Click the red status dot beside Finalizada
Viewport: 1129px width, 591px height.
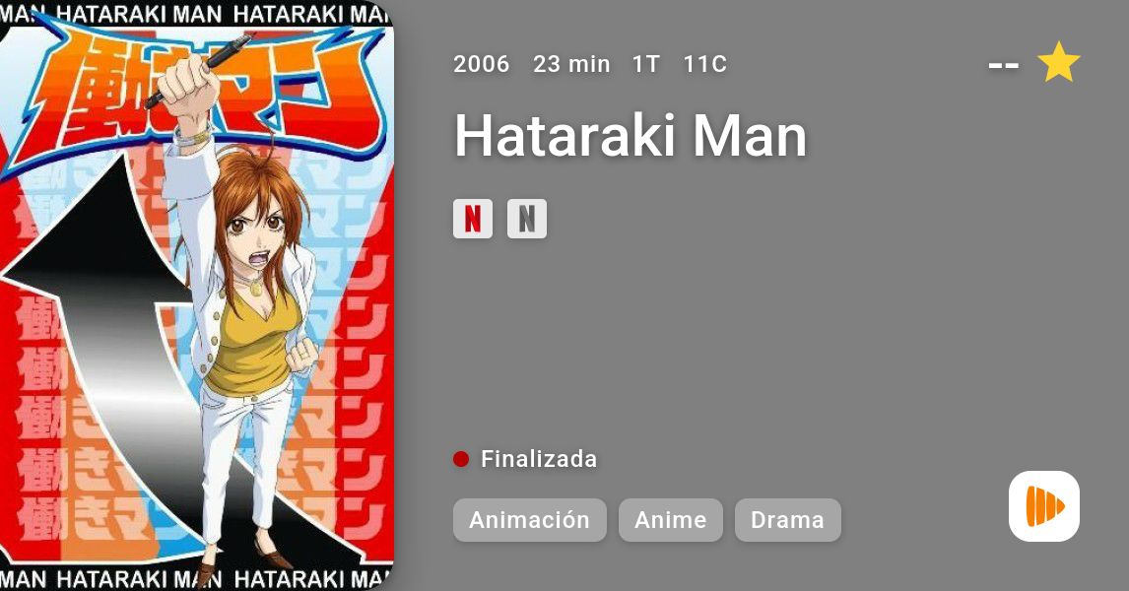click(461, 459)
